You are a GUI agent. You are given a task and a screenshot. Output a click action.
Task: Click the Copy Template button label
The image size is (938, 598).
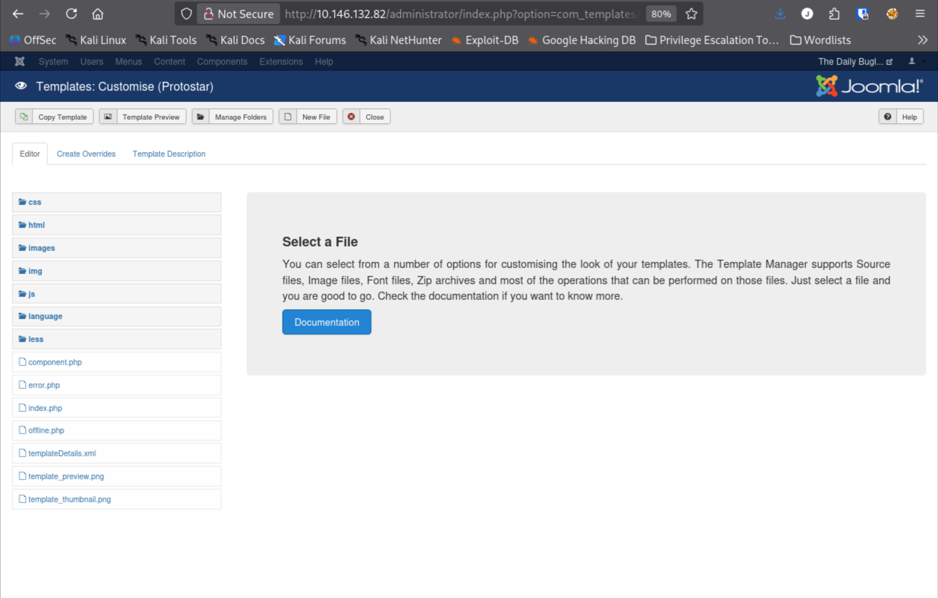(x=62, y=117)
